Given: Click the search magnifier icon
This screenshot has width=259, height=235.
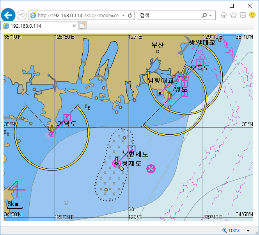Looking at the screenshot, I should point(204,16).
